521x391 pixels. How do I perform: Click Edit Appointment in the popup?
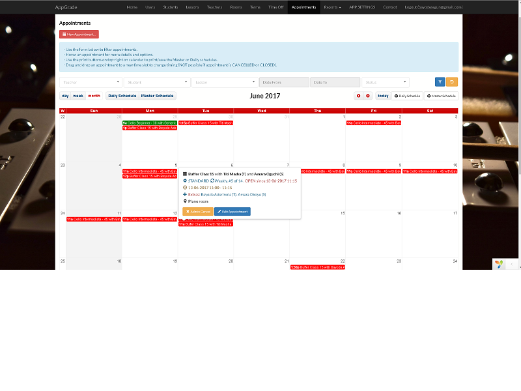(x=232, y=211)
